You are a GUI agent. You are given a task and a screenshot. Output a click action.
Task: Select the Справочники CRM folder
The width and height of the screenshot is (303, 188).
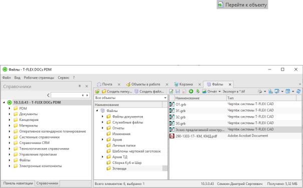click(x=34, y=143)
